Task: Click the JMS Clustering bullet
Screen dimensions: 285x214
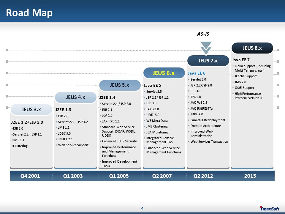Action: point(156,126)
